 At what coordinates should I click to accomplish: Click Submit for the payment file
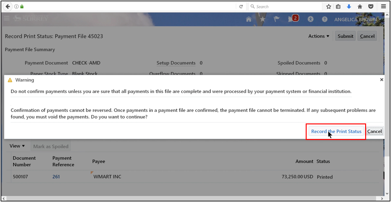point(345,36)
